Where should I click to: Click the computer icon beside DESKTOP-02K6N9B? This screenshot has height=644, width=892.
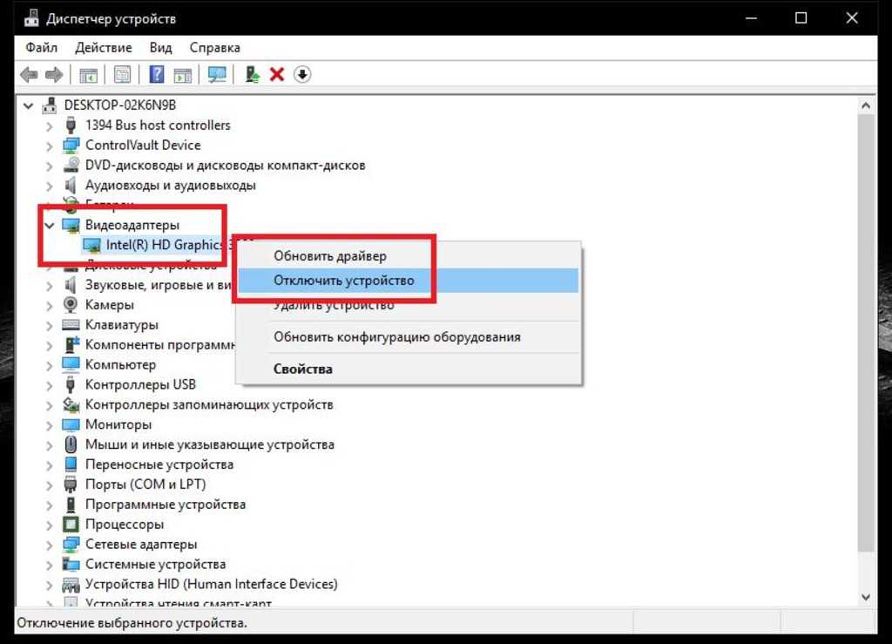[50, 105]
